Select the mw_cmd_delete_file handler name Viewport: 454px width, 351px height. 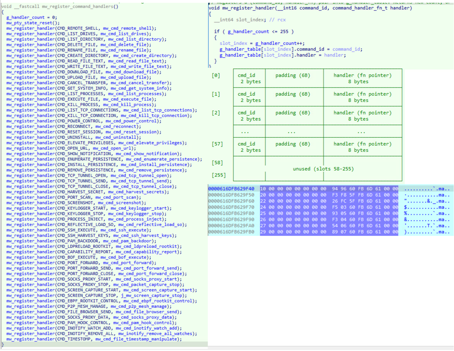[123, 44]
